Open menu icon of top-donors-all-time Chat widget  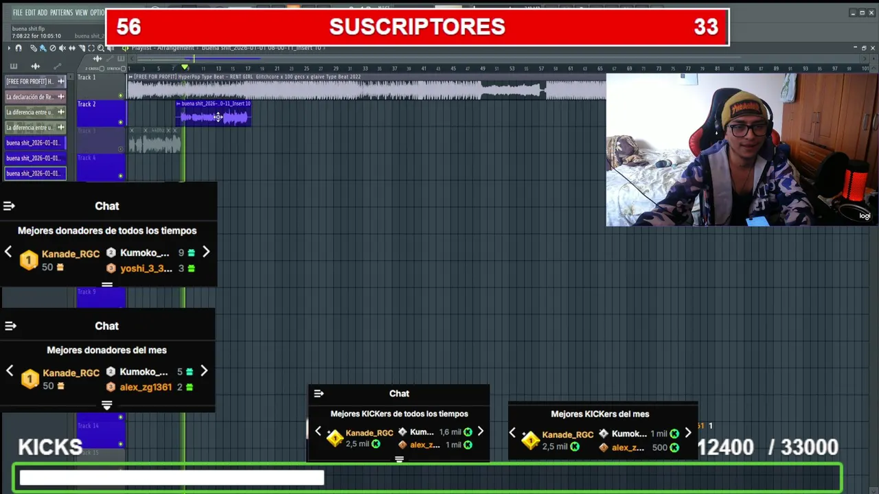point(9,206)
